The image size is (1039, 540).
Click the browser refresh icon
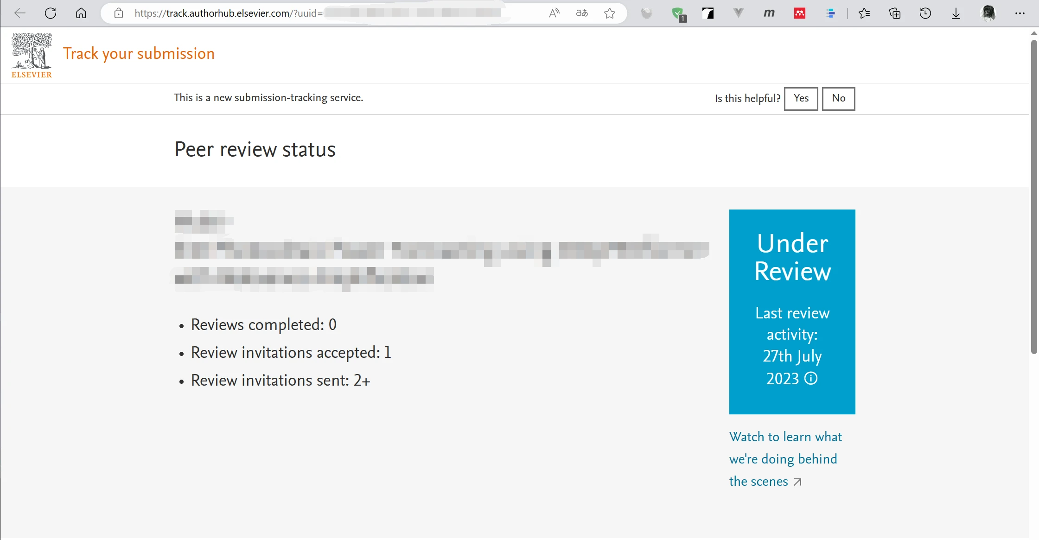coord(51,13)
